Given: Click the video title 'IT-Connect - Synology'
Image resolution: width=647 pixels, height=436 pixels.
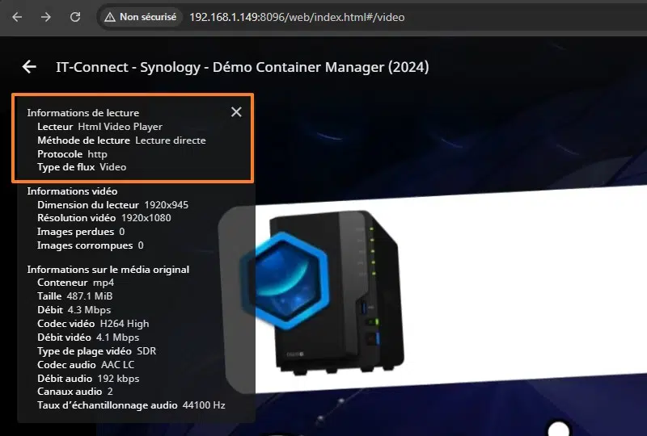Looking at the screenshot, I should (242, 67).
